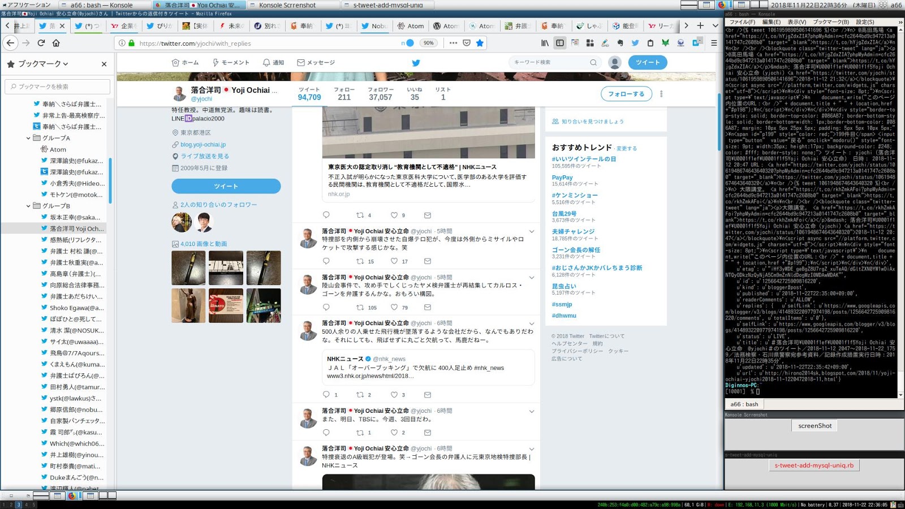Viewport: 905px width, 509px height.
Task: Click the Firefox icon in bottom taskbar
Action: [72, 495]
